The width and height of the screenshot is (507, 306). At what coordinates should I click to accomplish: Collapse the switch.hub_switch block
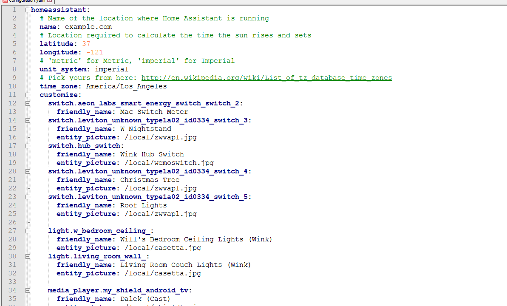coord(28,146)
